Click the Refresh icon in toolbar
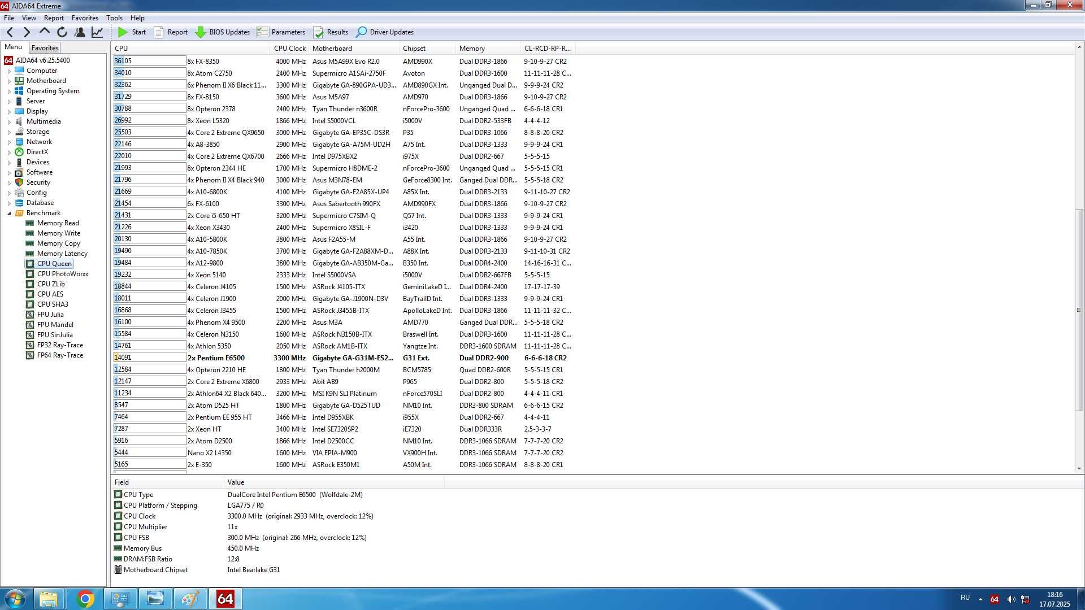 tap(62, 32)
